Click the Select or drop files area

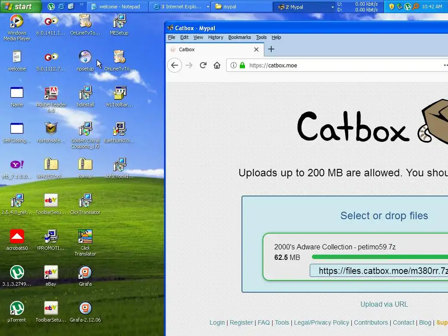coord(384,215)
